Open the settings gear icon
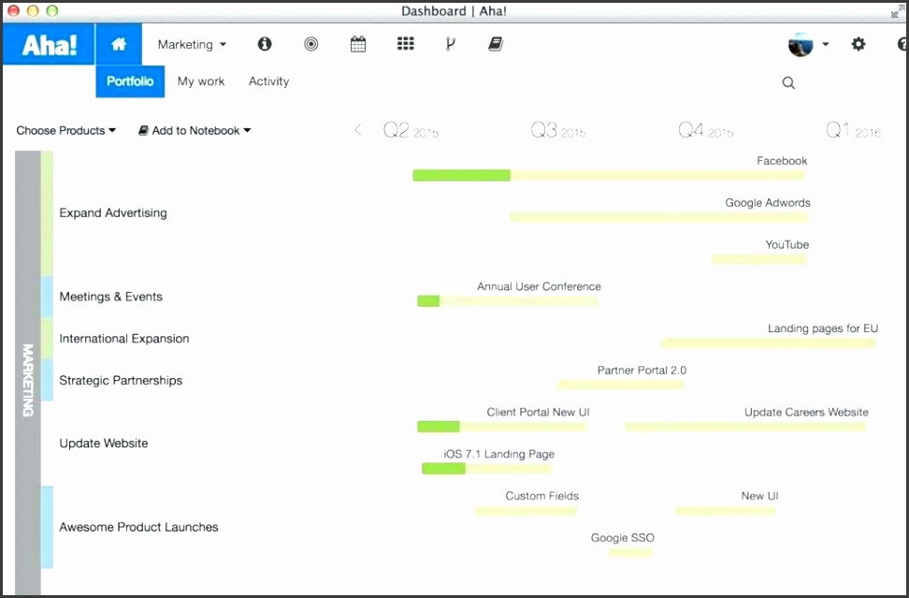This screenshot has height=598, width=909. (858, 44)
